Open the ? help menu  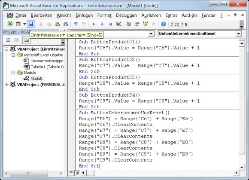click(222, 15)
